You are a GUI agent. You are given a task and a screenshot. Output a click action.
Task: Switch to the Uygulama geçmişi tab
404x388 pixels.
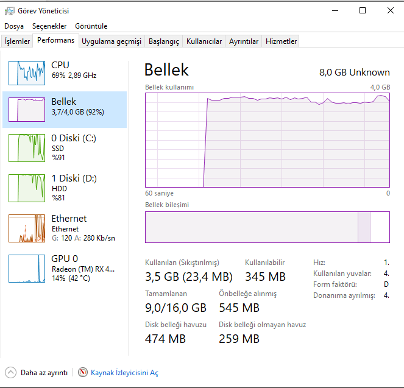click(x=112, y=41)
